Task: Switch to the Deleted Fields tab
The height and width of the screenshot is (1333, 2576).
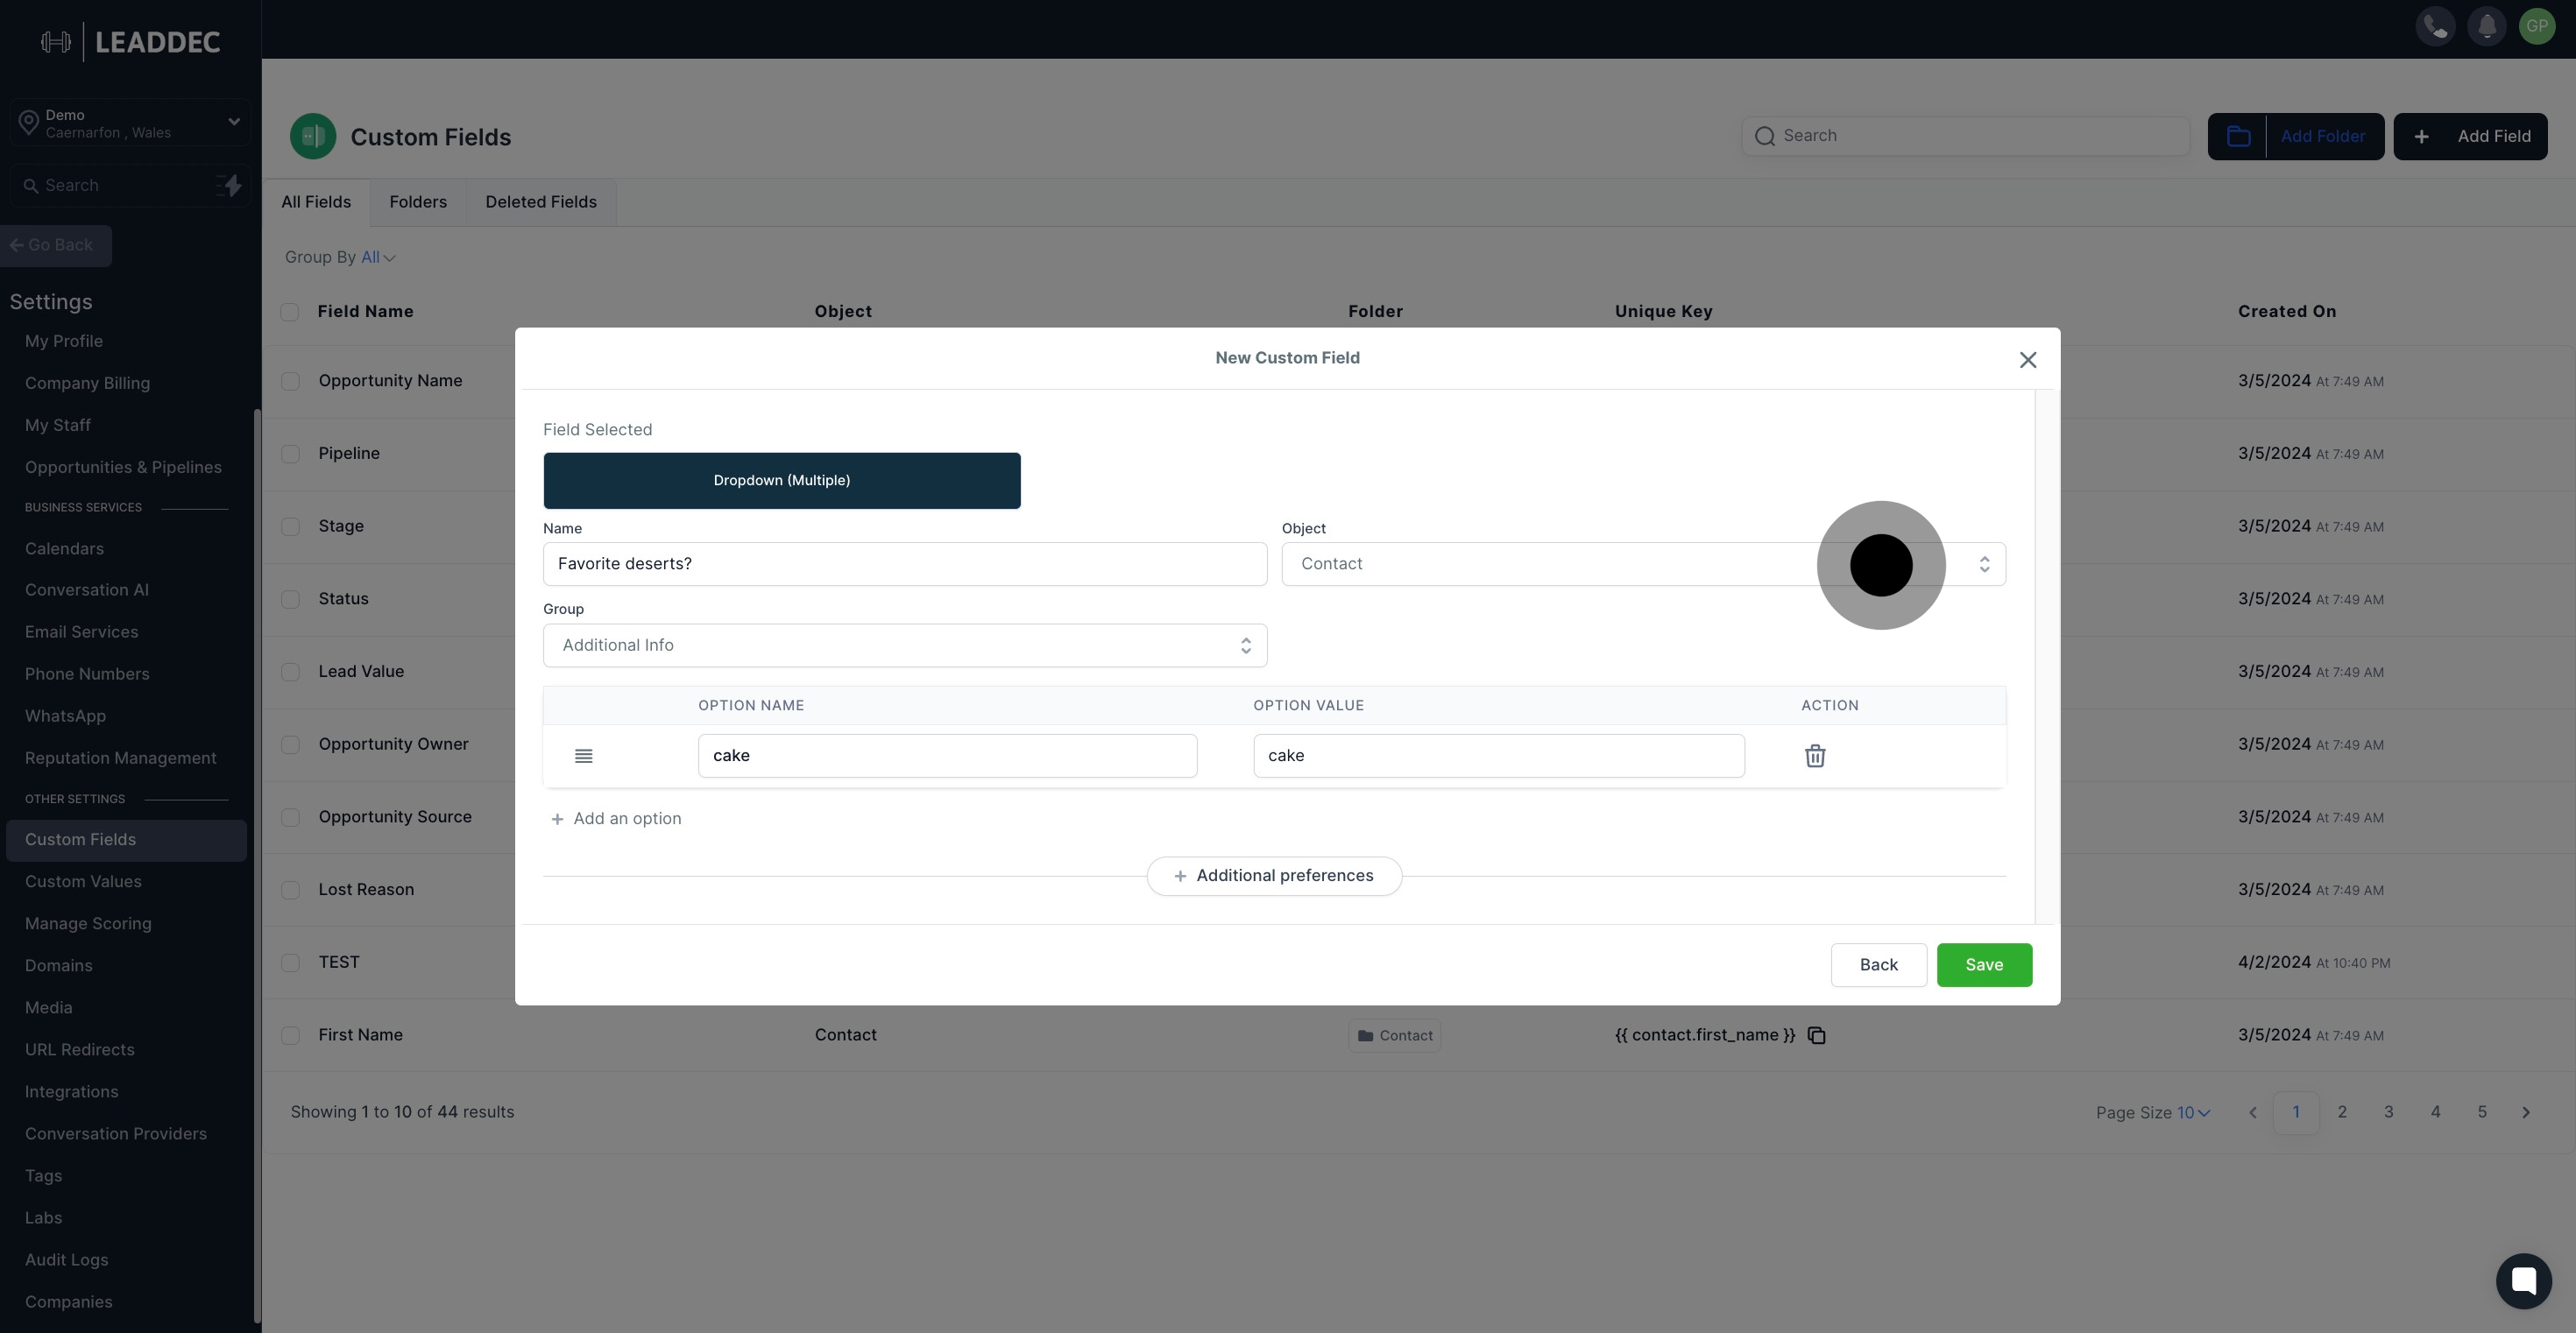Action: (540, 201)
